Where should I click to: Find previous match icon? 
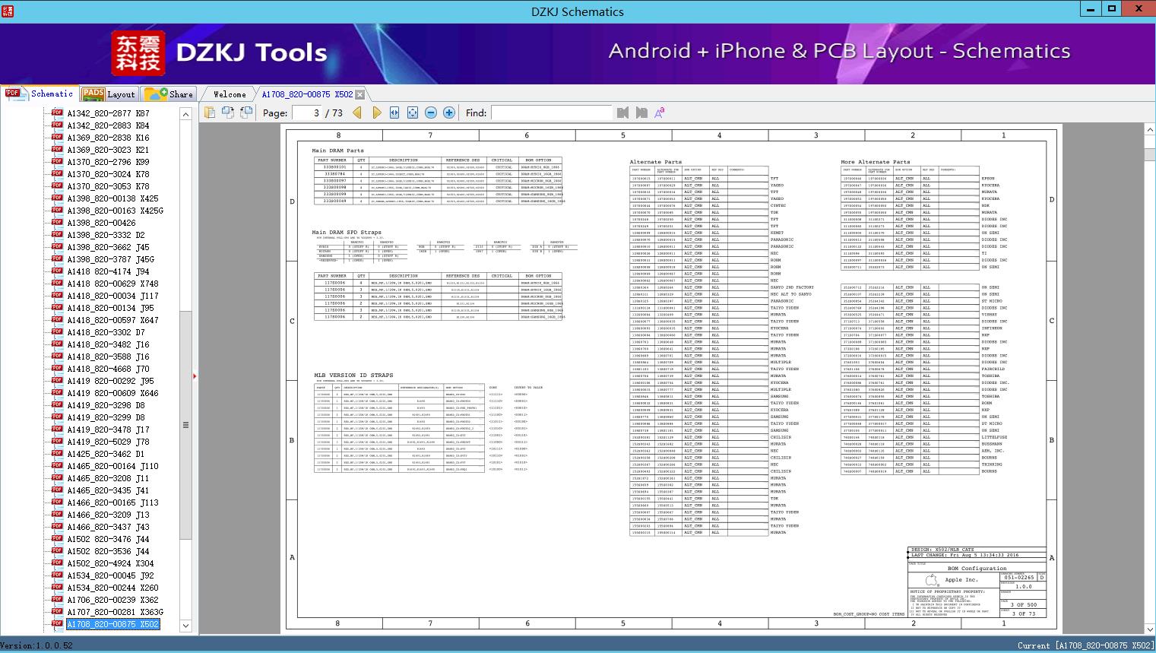coord(623,113)
